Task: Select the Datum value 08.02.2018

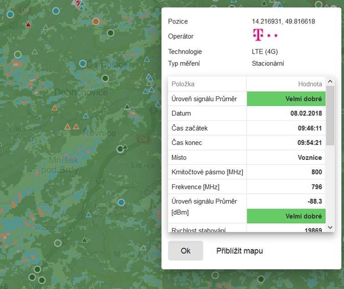Action: tap(306, 113)
